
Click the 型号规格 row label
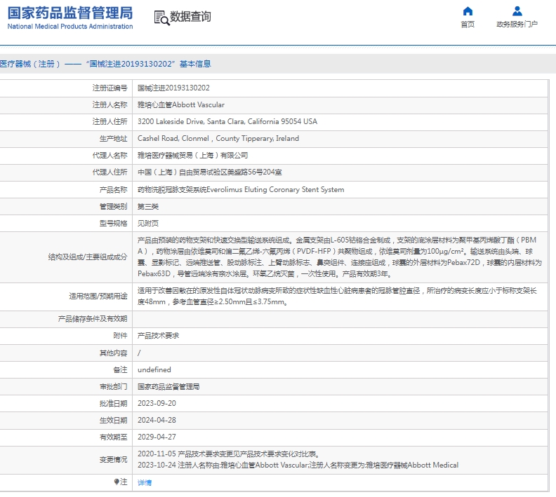pos(113,224)
